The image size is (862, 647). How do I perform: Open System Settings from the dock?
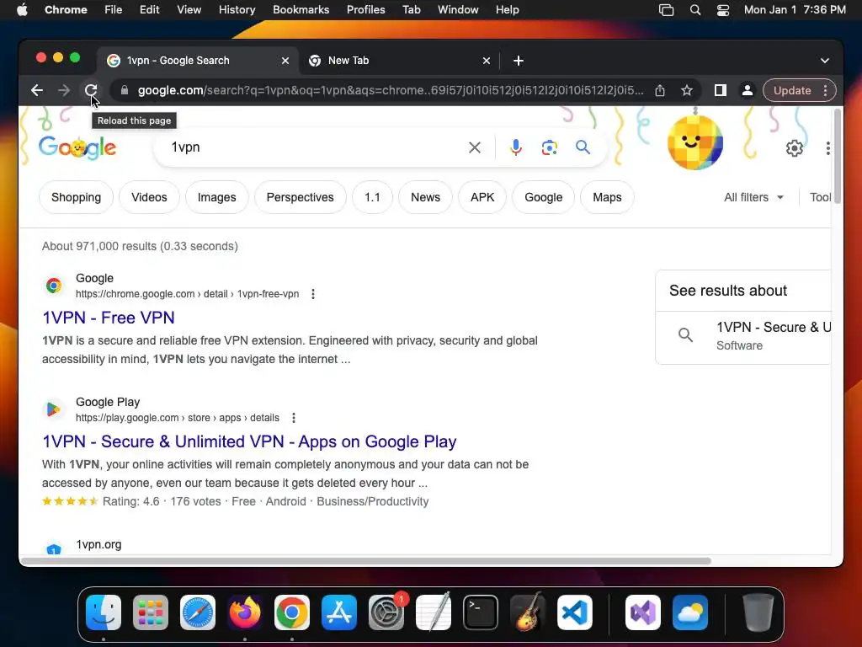click(386, 612)
